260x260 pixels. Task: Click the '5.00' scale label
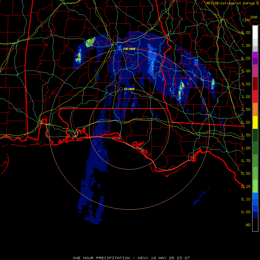(x=246, y=71)
